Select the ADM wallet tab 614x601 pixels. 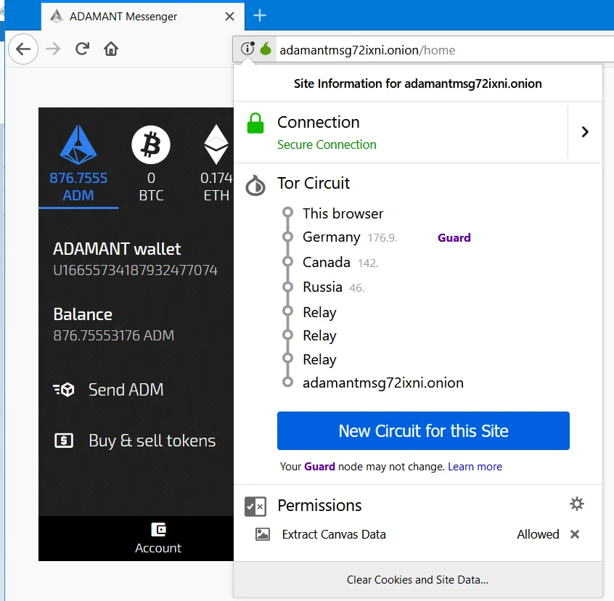pos(78,163)
